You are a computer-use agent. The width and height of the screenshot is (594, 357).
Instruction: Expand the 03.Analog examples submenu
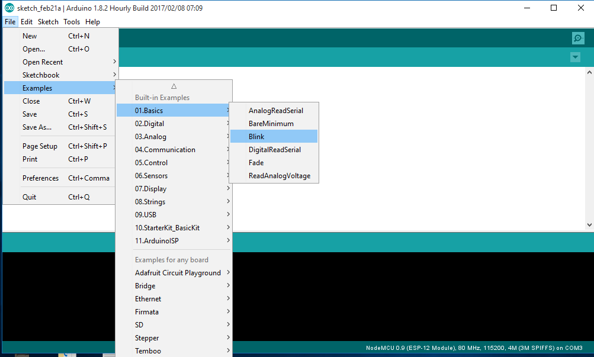click(174, 137)
